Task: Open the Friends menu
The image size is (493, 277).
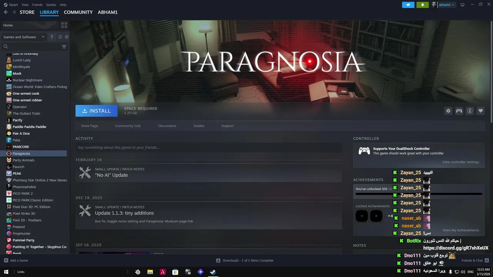Action: (x=37, y=5)
